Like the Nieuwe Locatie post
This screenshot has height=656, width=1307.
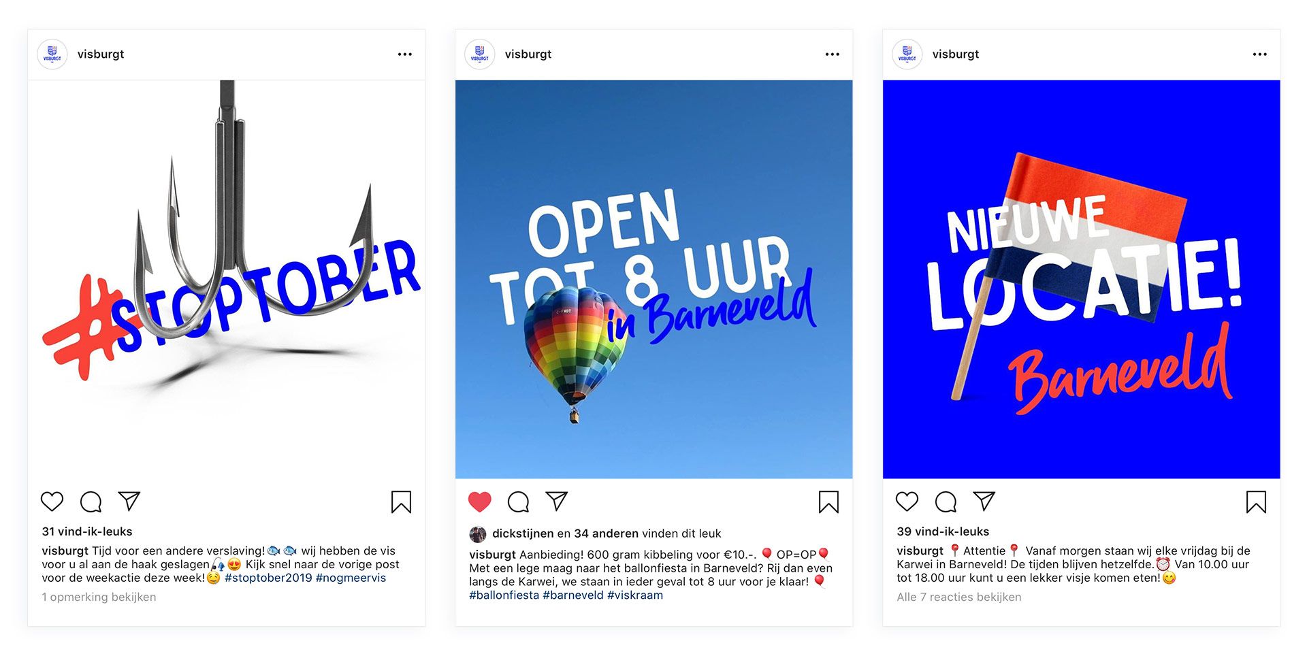[907, 502]
